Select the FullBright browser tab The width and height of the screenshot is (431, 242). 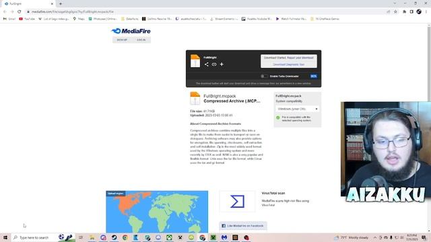[x=28, y=4]
